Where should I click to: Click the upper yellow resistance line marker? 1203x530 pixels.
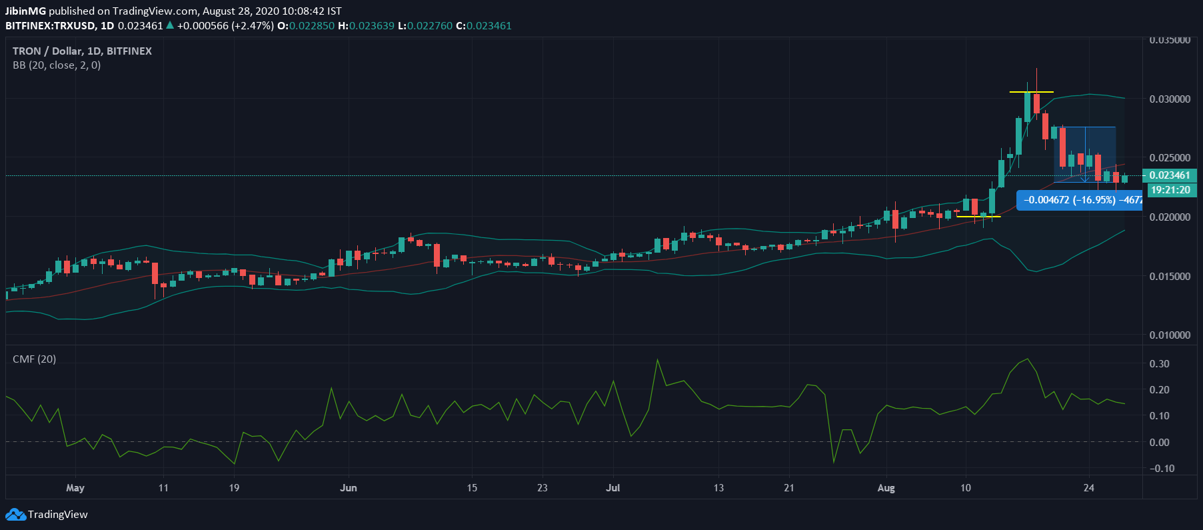pos(1031,91)
